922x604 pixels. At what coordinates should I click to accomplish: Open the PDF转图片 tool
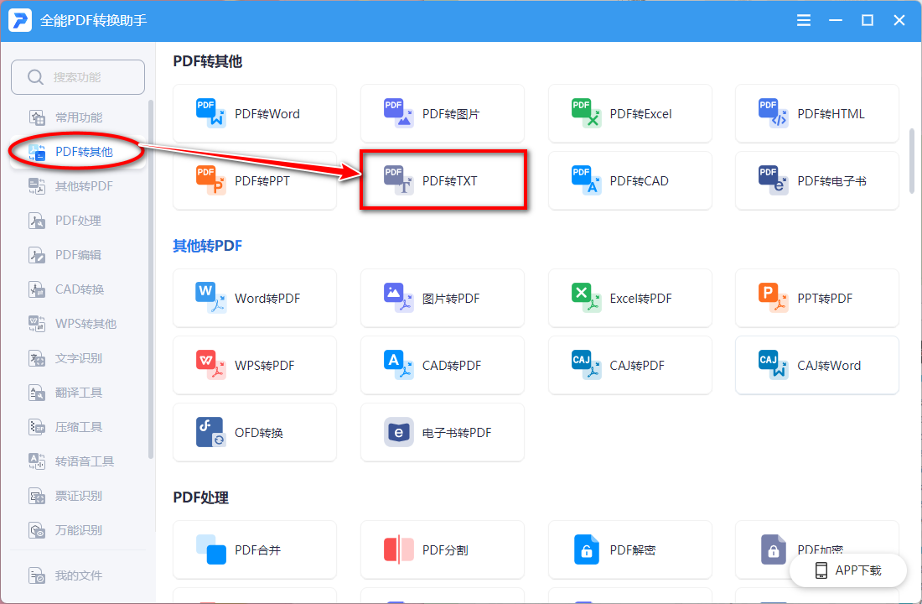click(x=443, y=113)
